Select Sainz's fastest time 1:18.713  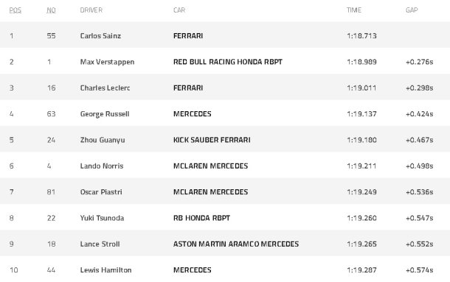point(361,36)
